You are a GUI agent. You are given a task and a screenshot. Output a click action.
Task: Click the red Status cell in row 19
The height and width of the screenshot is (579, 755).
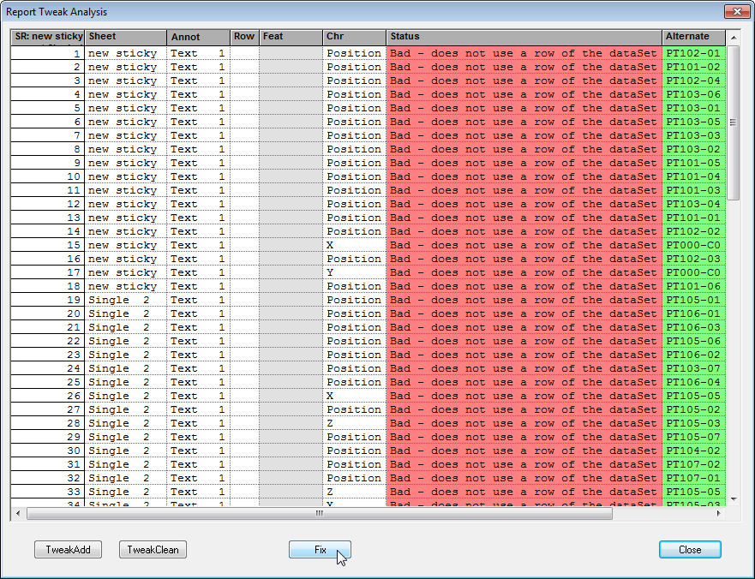524,300
